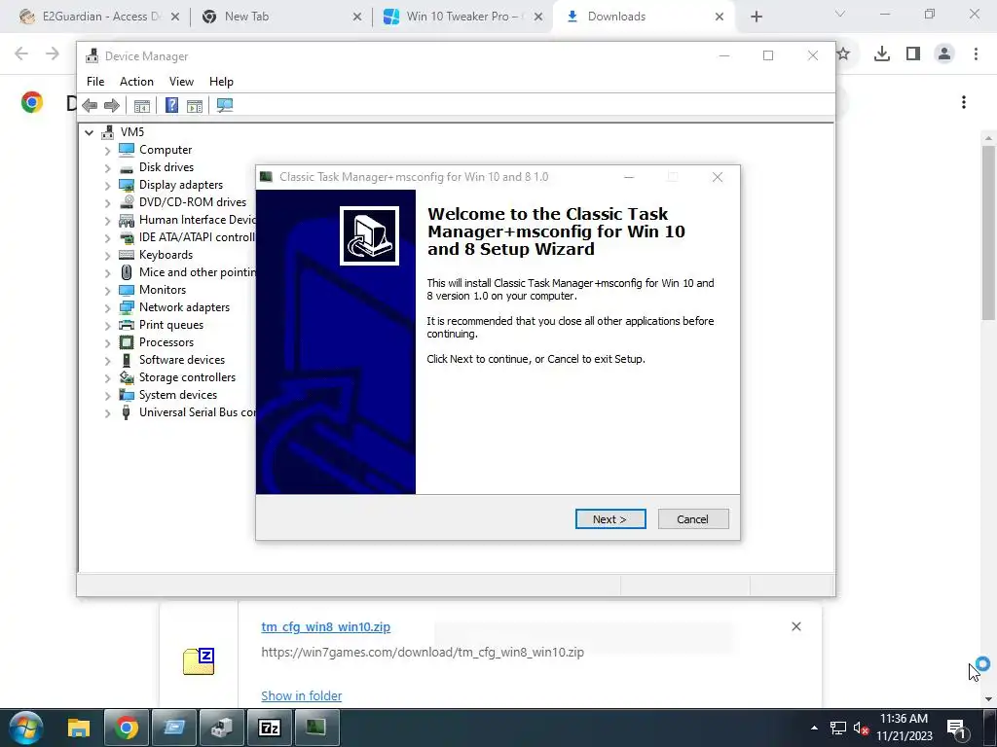This screenshot has height=747, width=997.
Task: Click the Processors chip icon
Action: (x=127, y=342)
